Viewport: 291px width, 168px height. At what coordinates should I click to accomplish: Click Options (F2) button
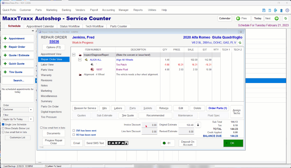click(54, 47)
